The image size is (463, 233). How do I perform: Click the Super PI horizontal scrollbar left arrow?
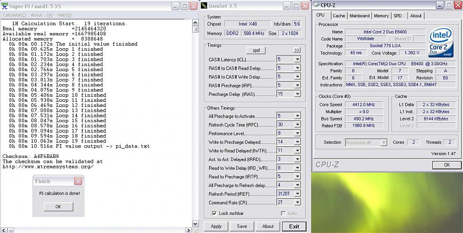click(x=3, y=230)
